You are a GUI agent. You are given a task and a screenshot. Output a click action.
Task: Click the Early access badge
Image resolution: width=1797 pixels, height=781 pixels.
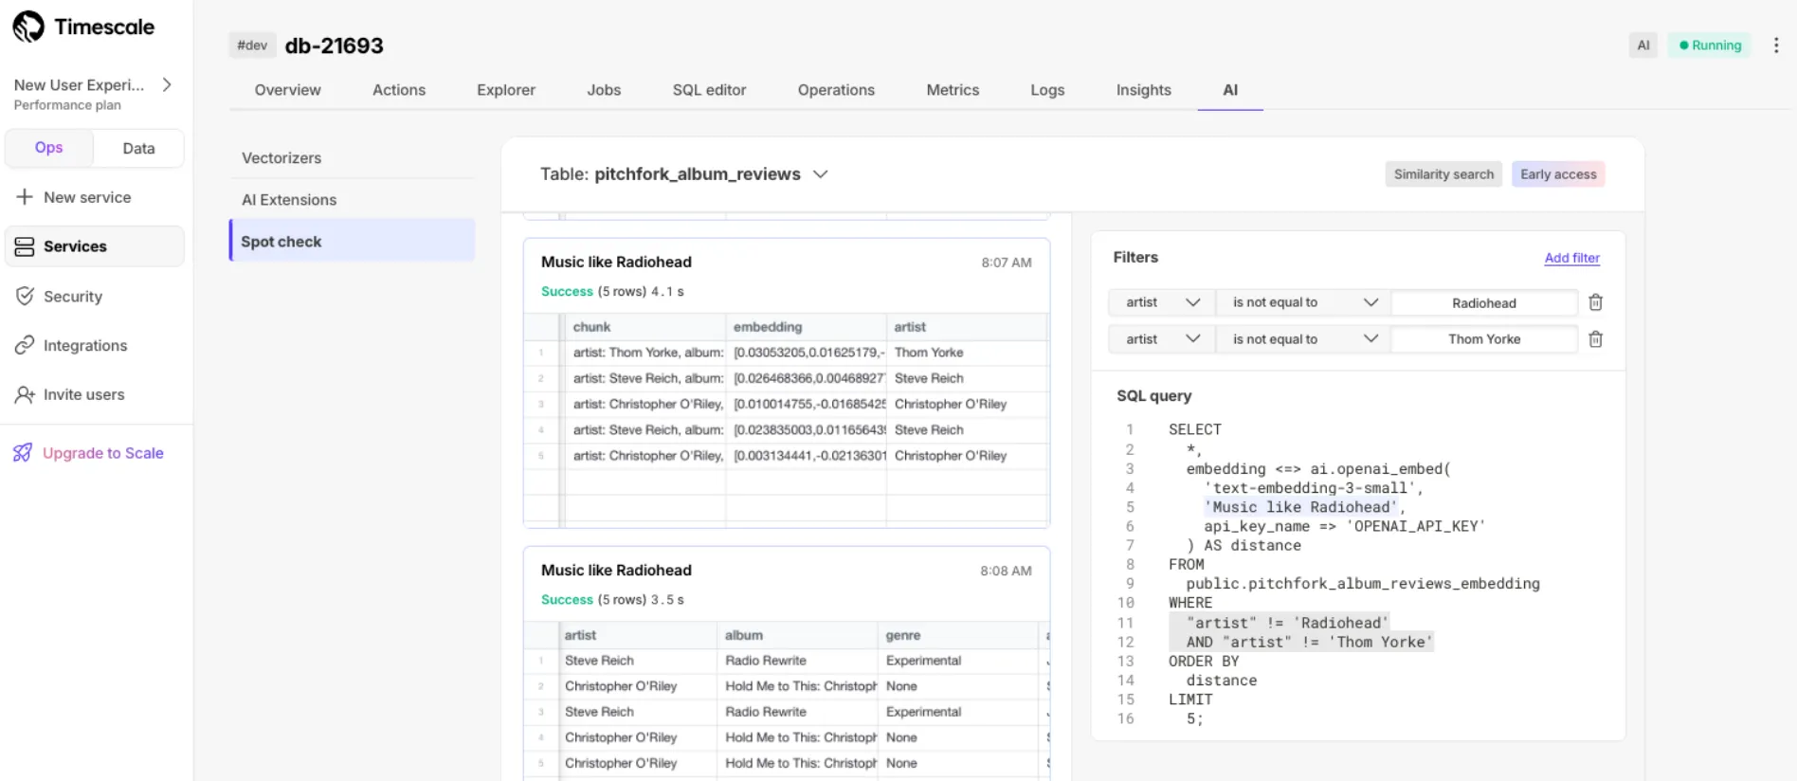[x=1558, y=174]
